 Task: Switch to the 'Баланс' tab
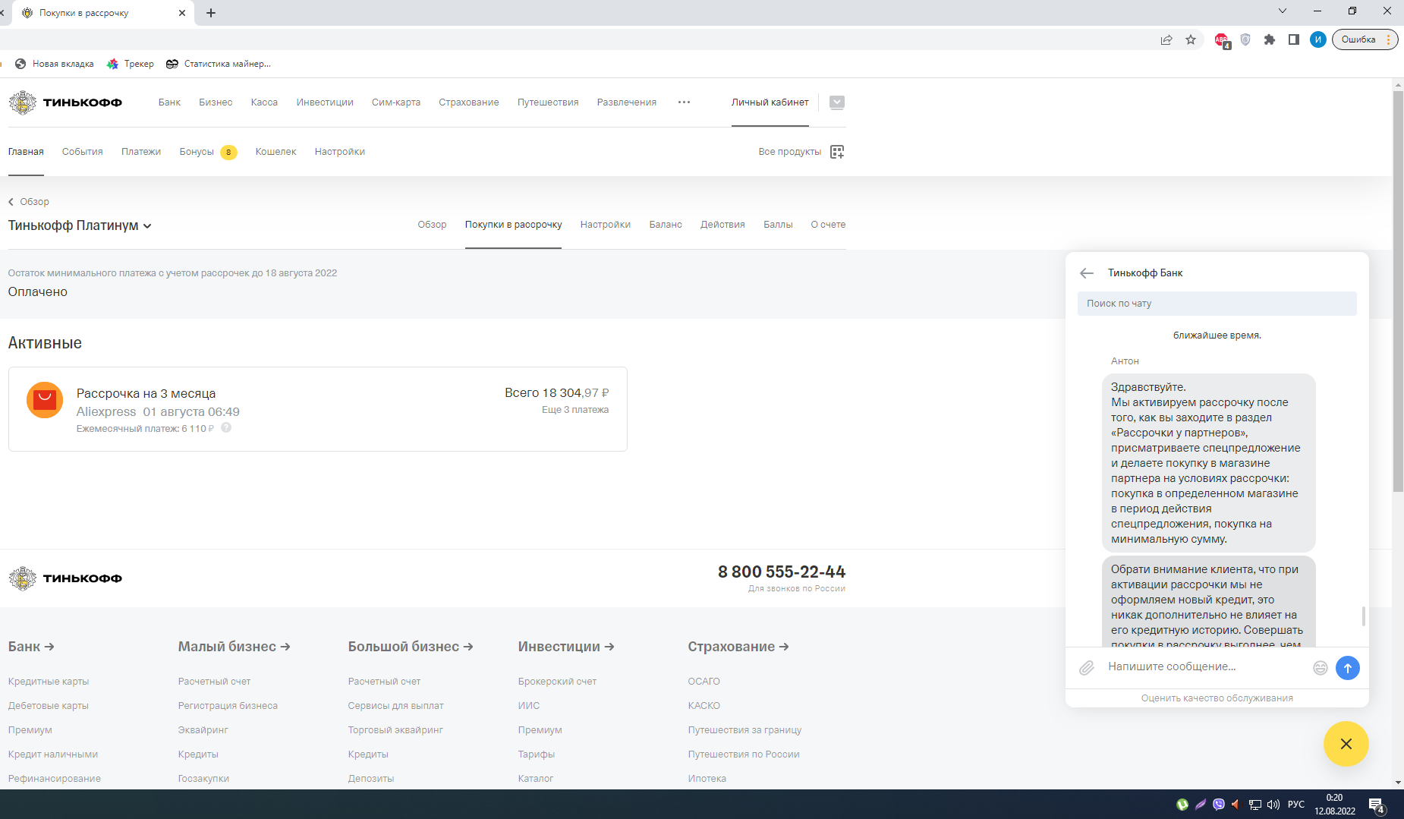point(666,225)
